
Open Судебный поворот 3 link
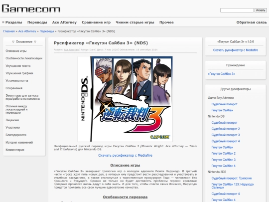click(226, 135)
